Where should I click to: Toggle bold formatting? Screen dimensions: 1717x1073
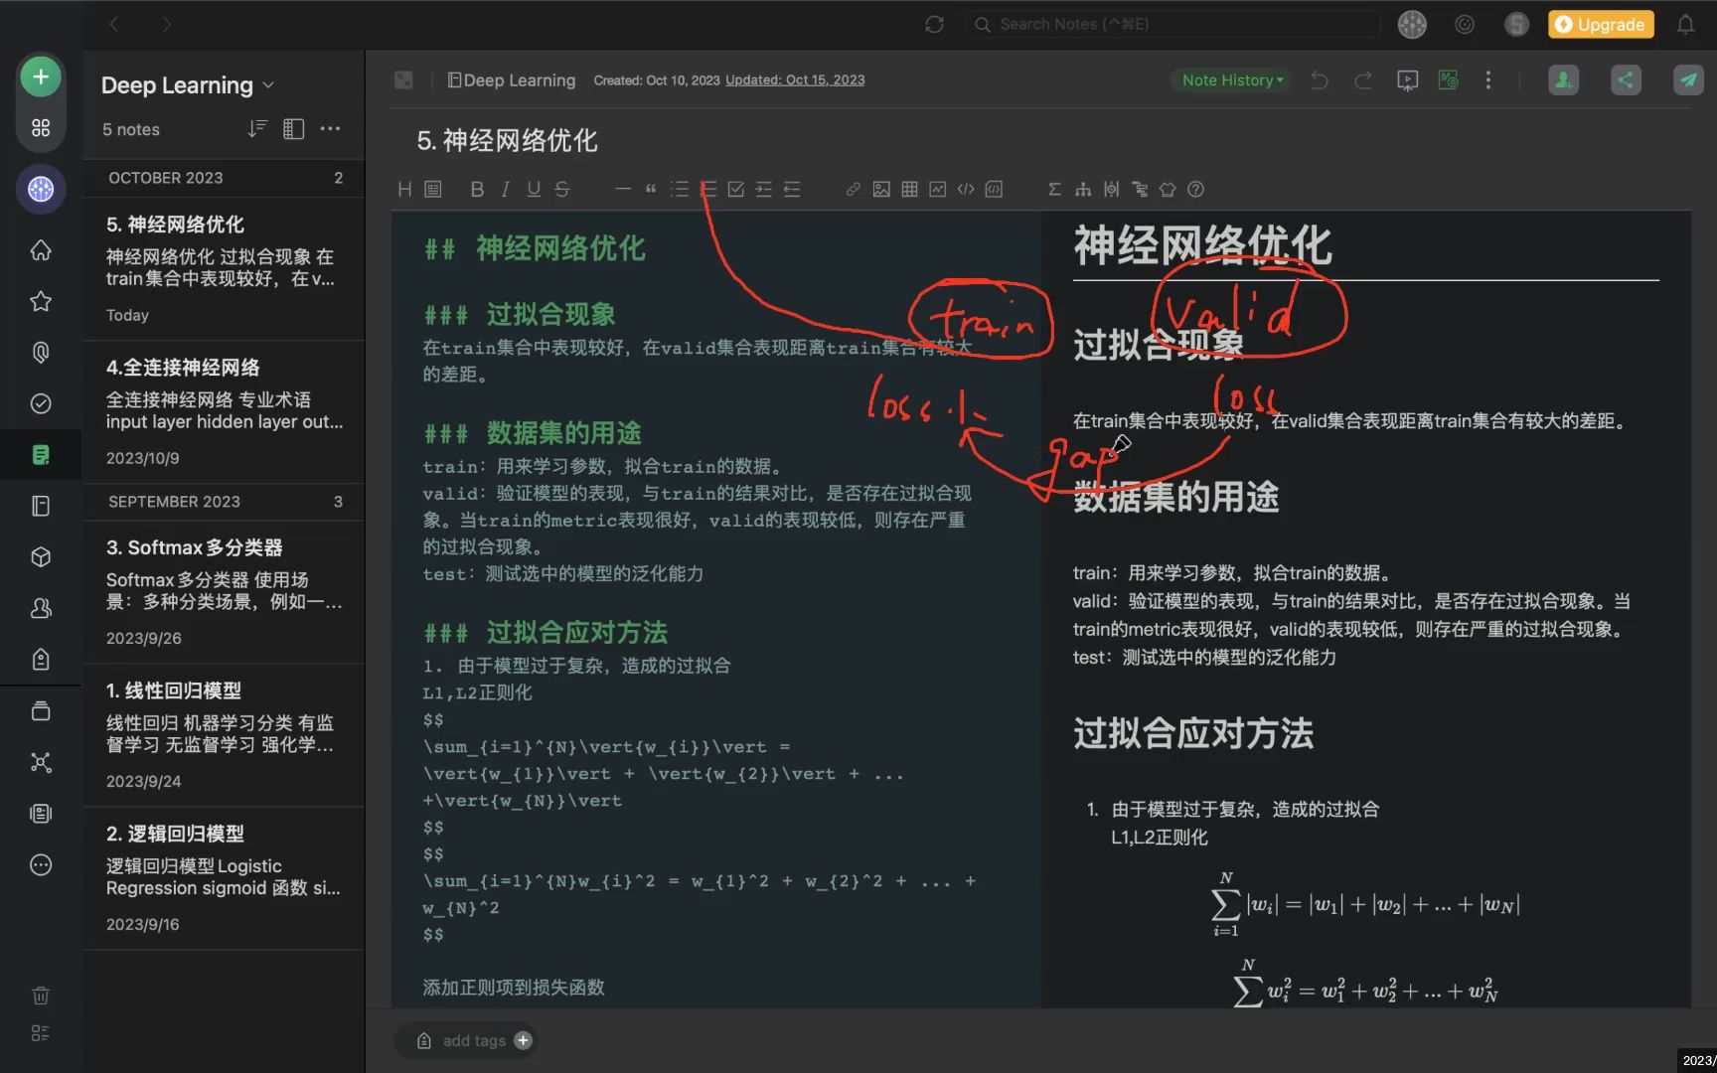coord(477,189)
